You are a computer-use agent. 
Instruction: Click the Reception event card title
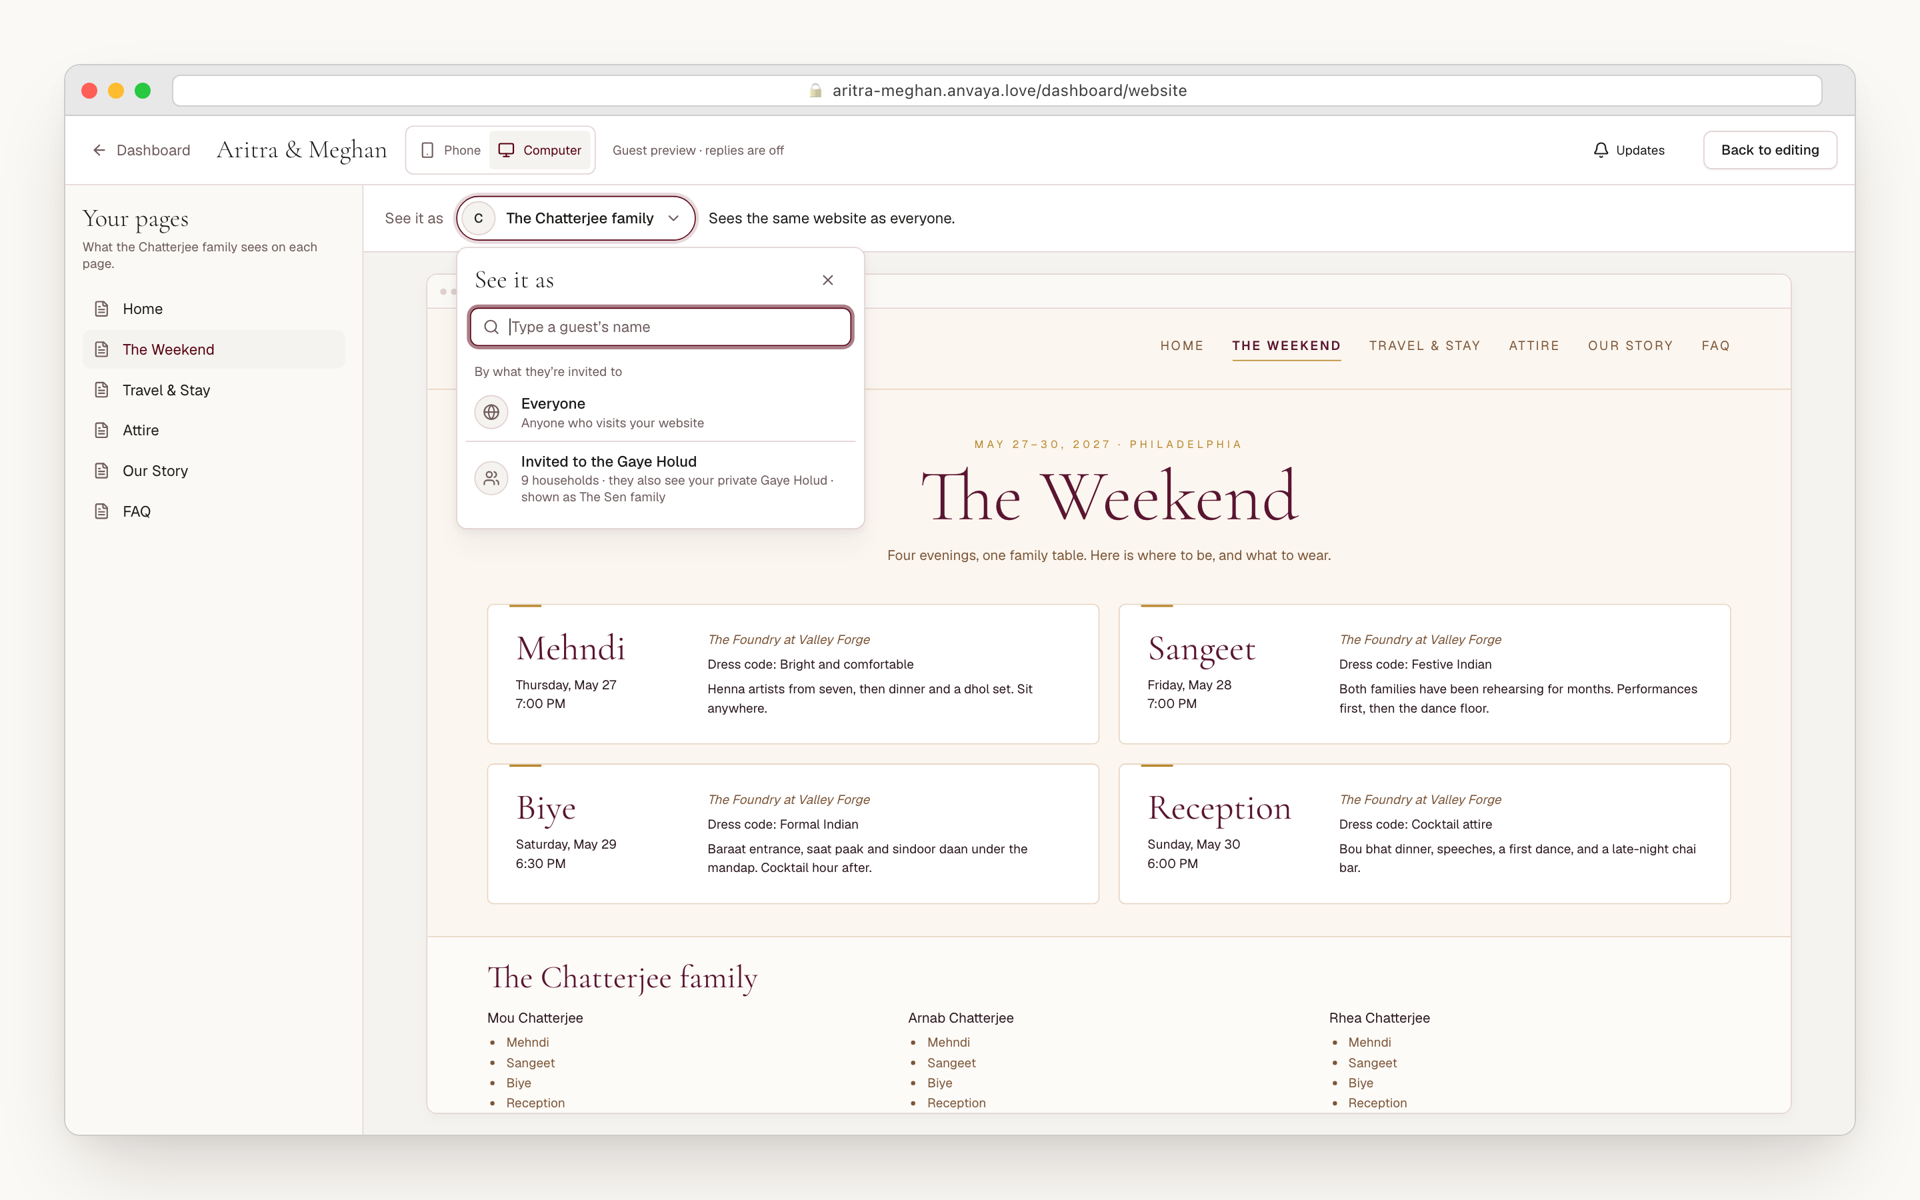coord(1219,809)
